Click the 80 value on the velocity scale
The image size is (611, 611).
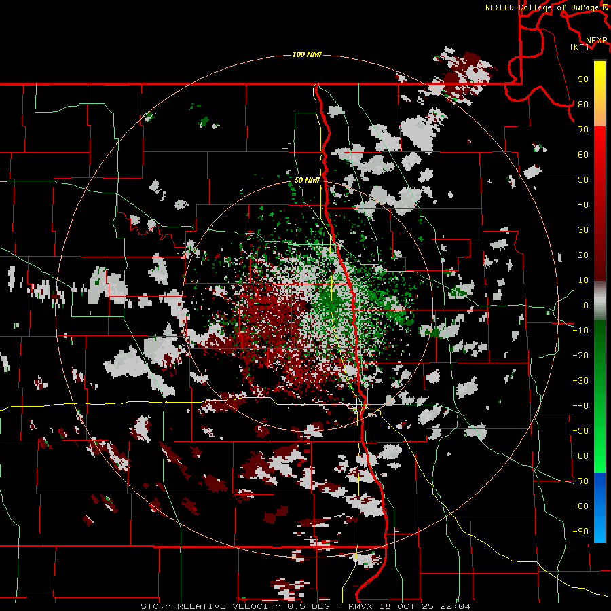[583, 105]
